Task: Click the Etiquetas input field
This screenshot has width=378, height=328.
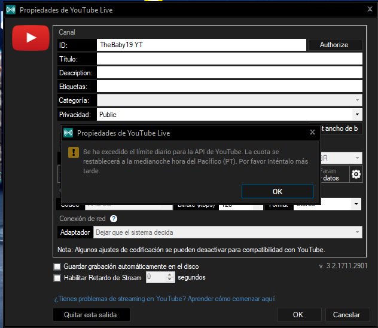Action: point(229,86)
